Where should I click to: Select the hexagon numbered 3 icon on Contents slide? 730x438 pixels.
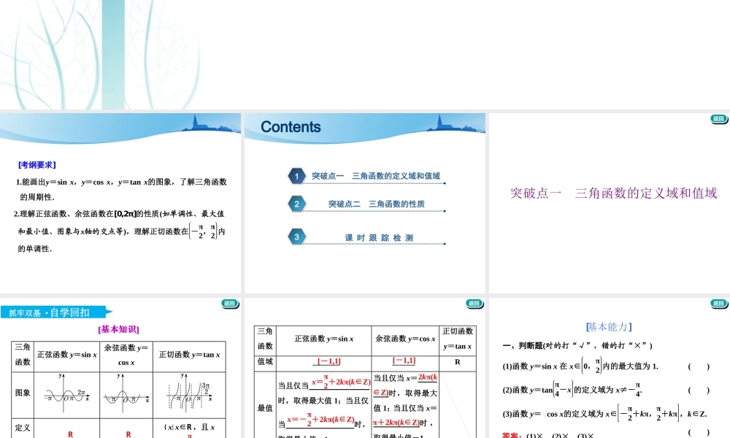coord(296,235)
